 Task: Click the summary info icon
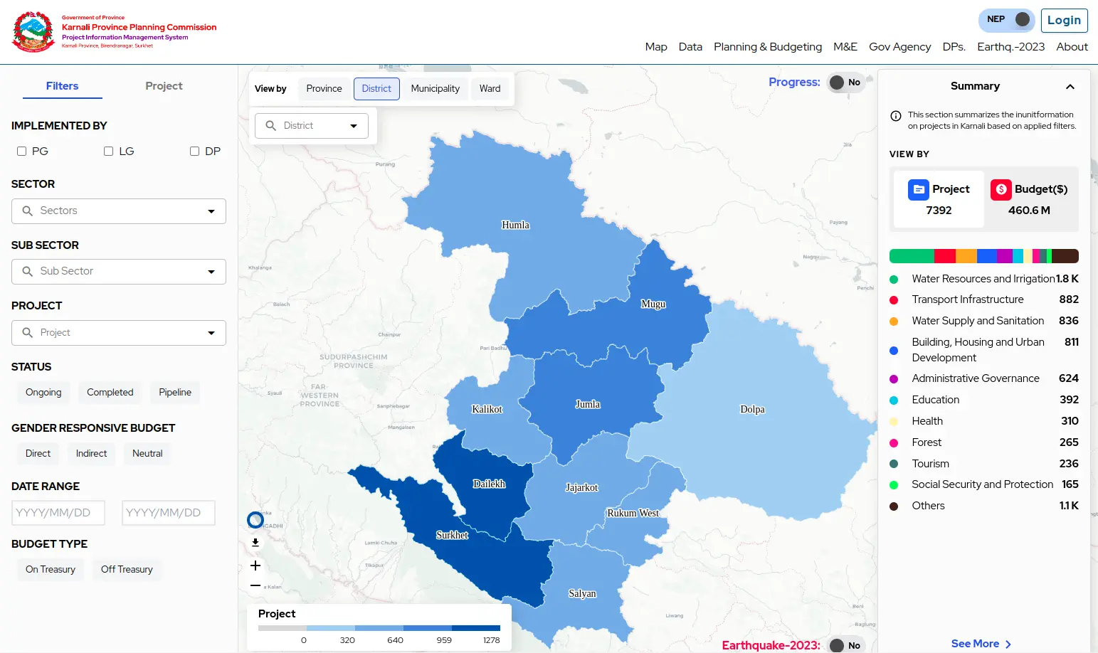896,116
